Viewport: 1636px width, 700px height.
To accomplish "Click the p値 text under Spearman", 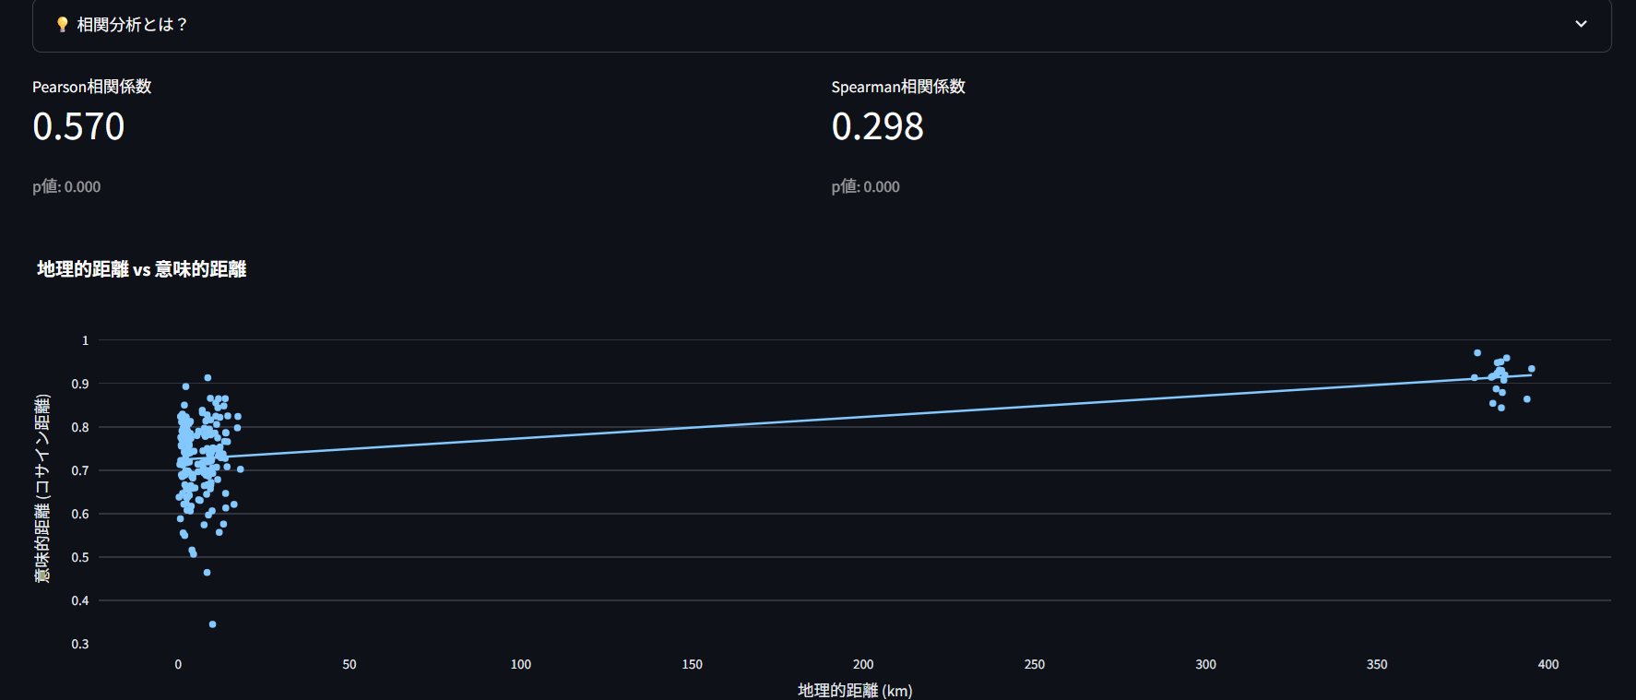I will tap(865, 187).
